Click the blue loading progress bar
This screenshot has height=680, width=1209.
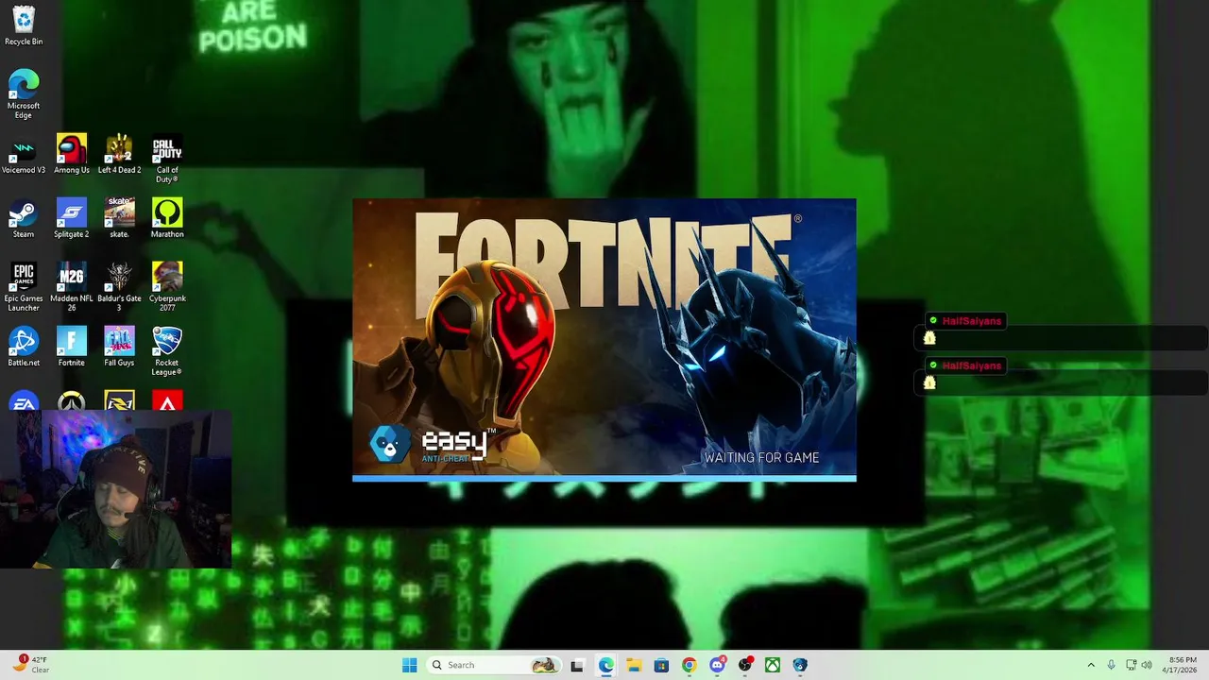604,479
